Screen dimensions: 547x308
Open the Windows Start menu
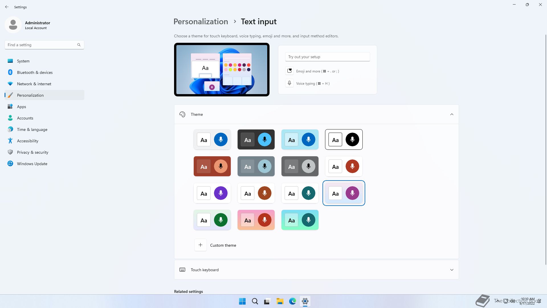coord(242,301)
